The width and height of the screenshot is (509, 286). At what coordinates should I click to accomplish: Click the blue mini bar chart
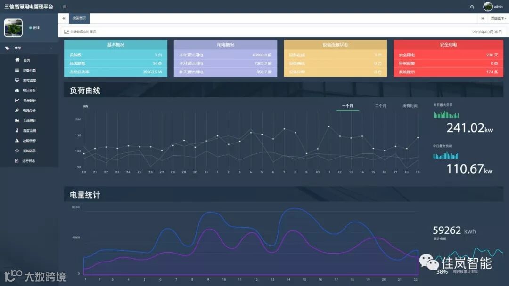tap(446, 156)
